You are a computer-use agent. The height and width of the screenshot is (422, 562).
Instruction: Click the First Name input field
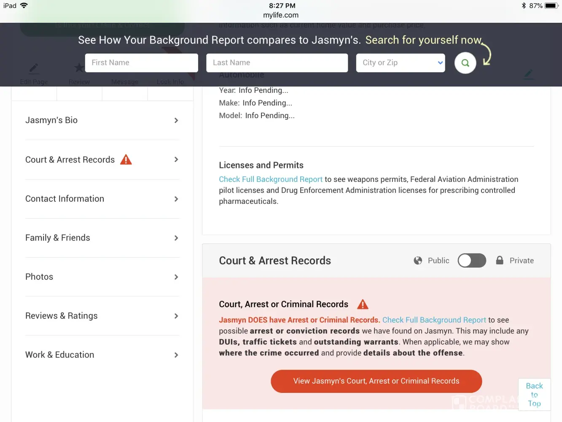coord(142,63)
